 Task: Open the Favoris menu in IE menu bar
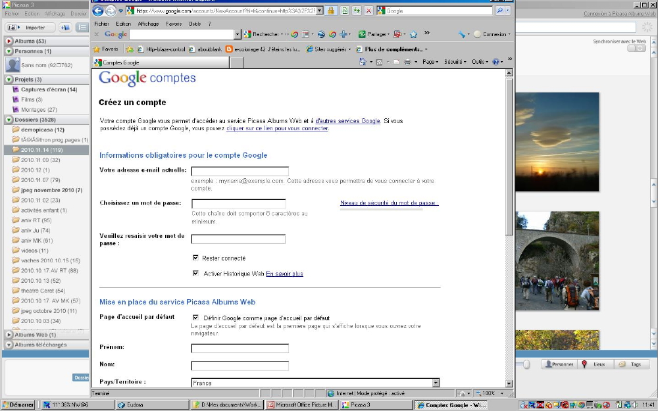(174, 24)
